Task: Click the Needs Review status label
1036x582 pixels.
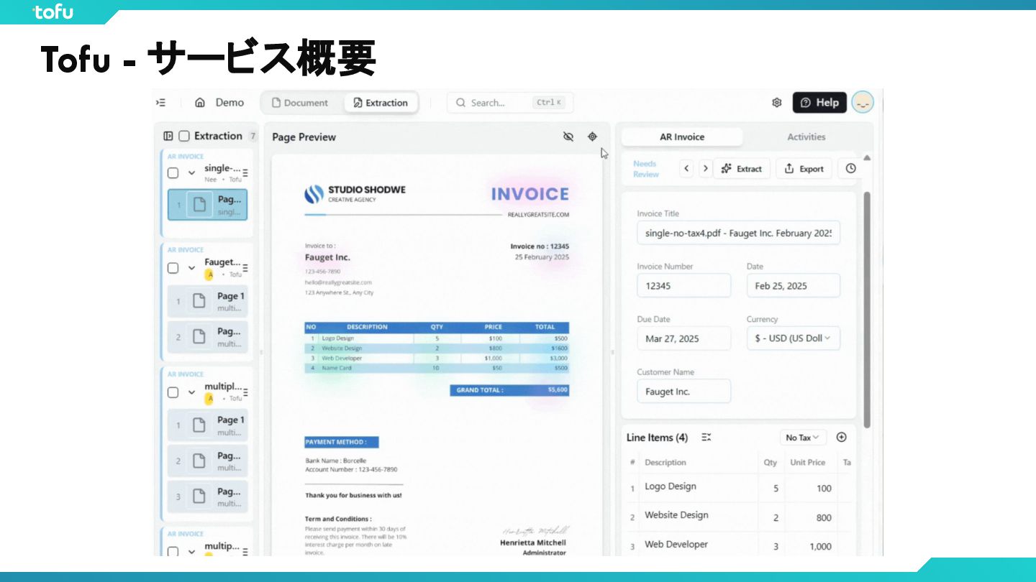Action: pyautogui.click(x=645, y=169)
